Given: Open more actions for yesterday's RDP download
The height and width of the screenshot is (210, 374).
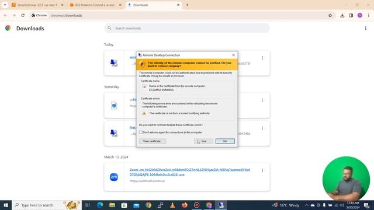Looking at the screenshot, I should (262, 128).
